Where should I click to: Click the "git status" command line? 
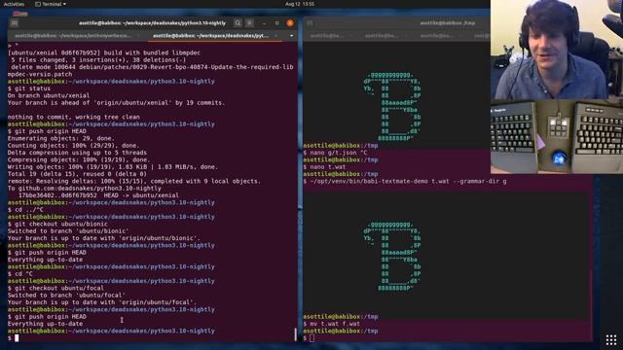click(29, 88)
